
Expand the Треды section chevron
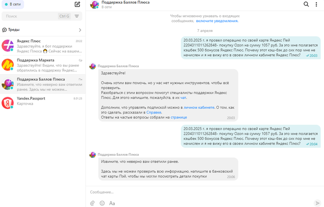click(x=80, y=30)
